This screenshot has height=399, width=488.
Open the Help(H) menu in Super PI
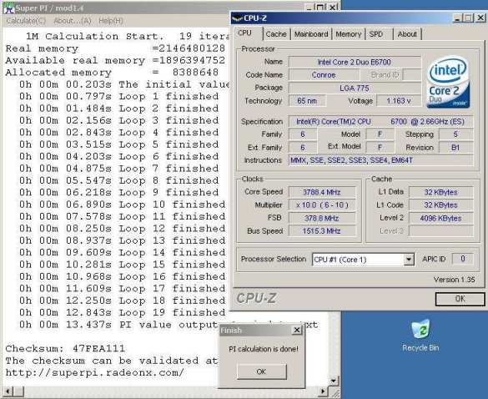[x=111, y=21]
